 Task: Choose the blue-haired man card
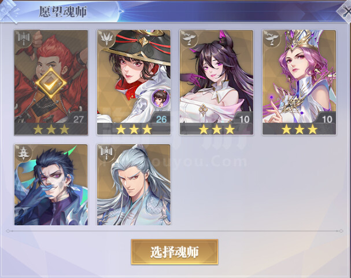point(51,185)
